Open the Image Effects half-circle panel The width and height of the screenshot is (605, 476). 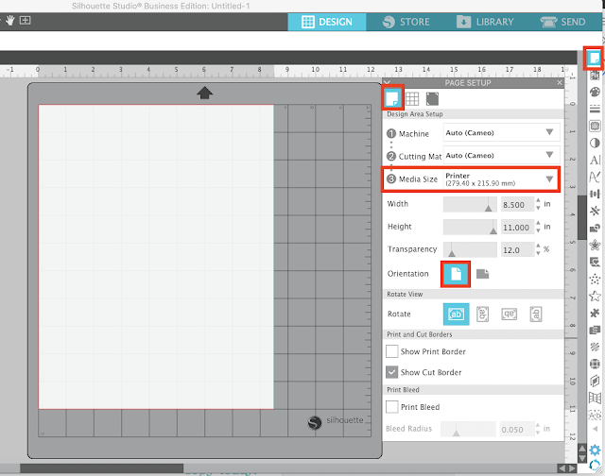(x=595, y=143)
